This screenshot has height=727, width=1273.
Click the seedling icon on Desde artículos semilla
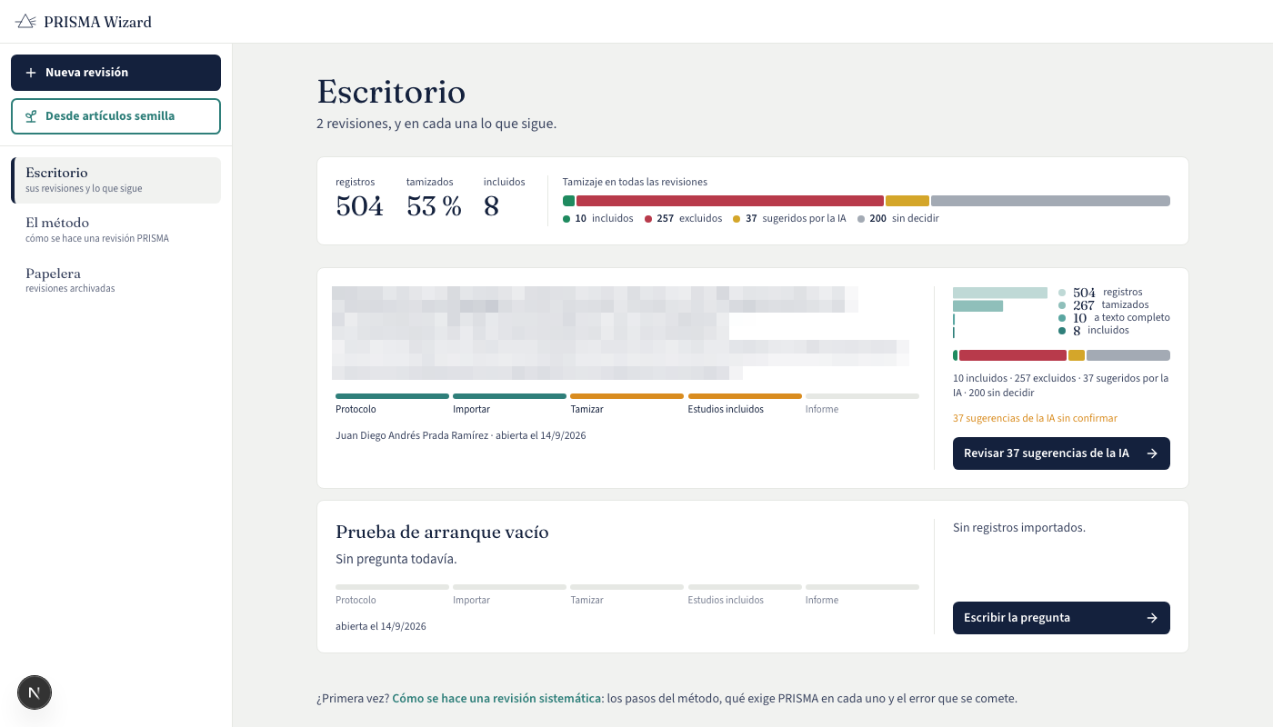point(31,116)
